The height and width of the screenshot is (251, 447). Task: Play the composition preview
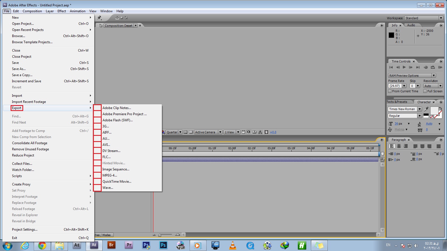click(x=404, y=67)
